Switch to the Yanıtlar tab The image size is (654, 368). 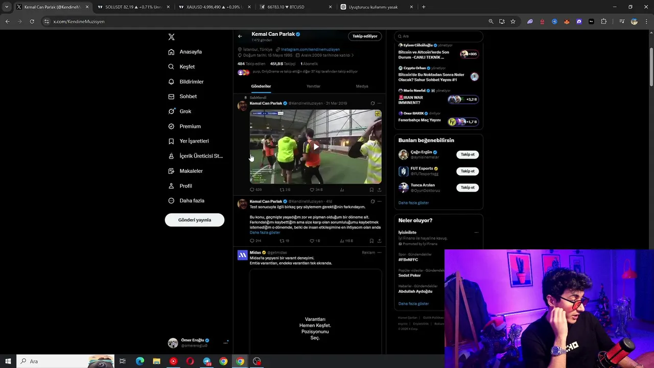(313, 86)
